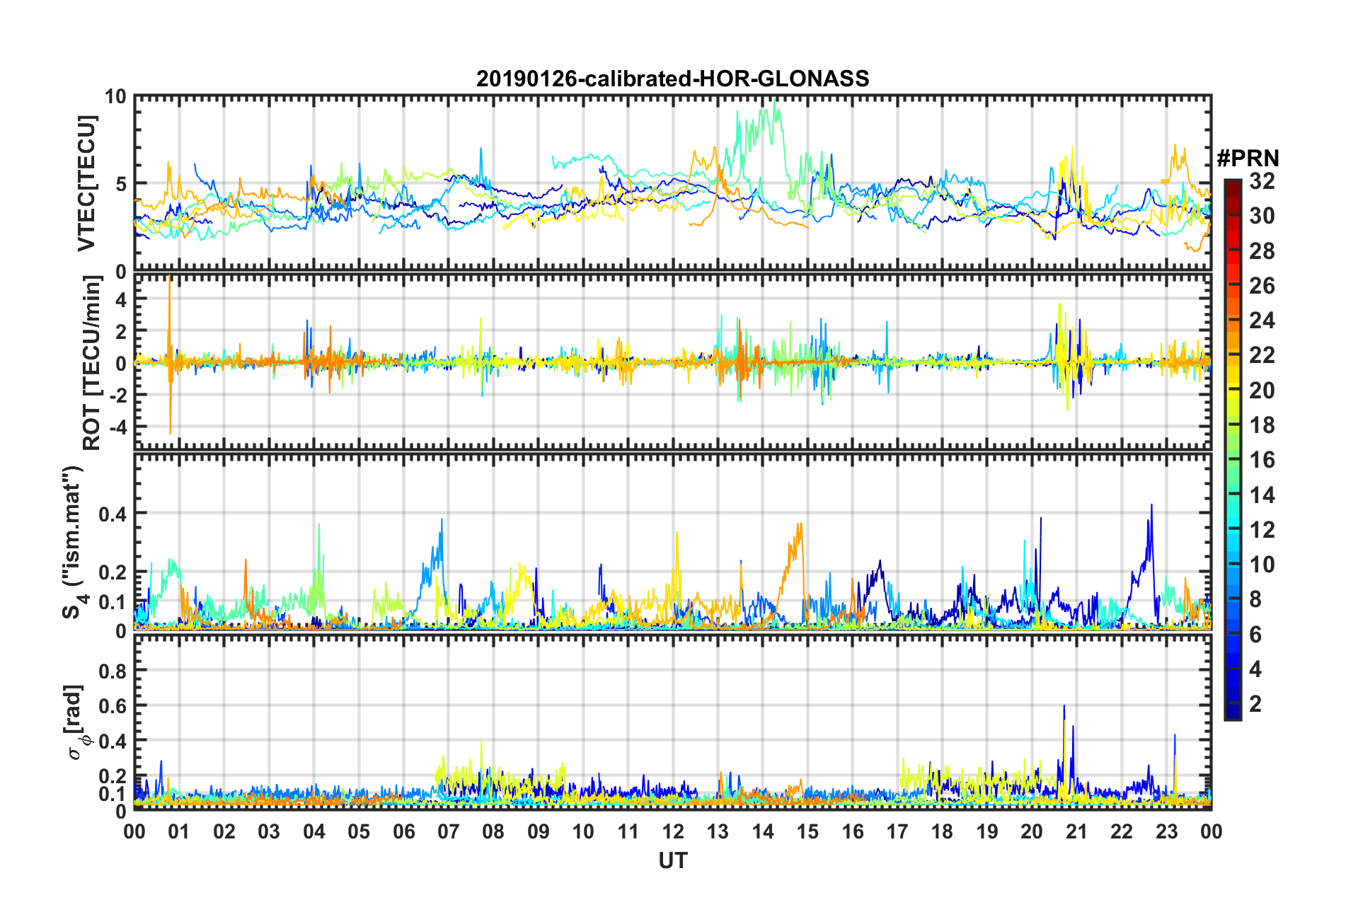Click the sigma-phi plot panel
Viewport: 1346px width, 900px height.
coord(672,722)
